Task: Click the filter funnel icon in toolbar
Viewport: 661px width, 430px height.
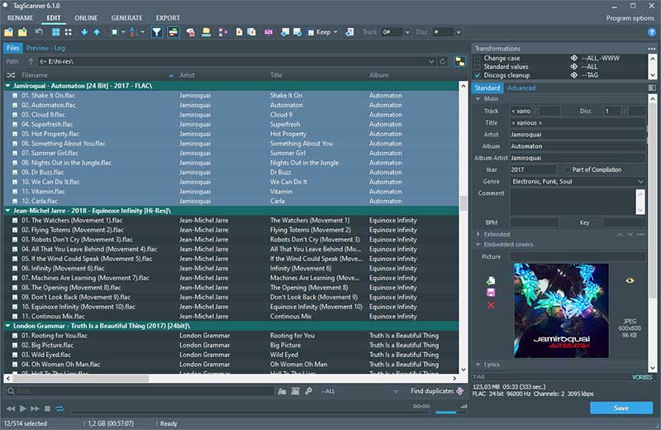Action: [x=157, y=32]
